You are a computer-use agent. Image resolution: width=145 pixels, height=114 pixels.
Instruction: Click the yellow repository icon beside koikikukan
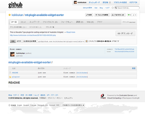[10, 15]
